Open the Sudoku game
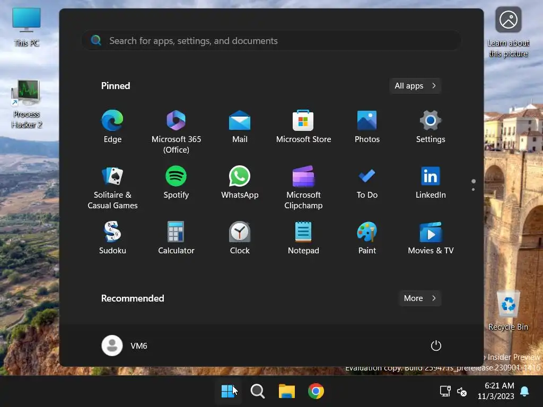Image resolution: width=543 pixels, height=407 pixels. (112, 238)
